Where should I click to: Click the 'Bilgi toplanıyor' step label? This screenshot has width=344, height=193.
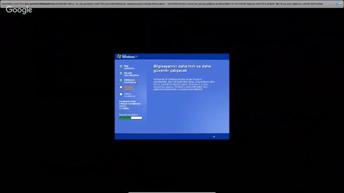click(x=129, y=67)
